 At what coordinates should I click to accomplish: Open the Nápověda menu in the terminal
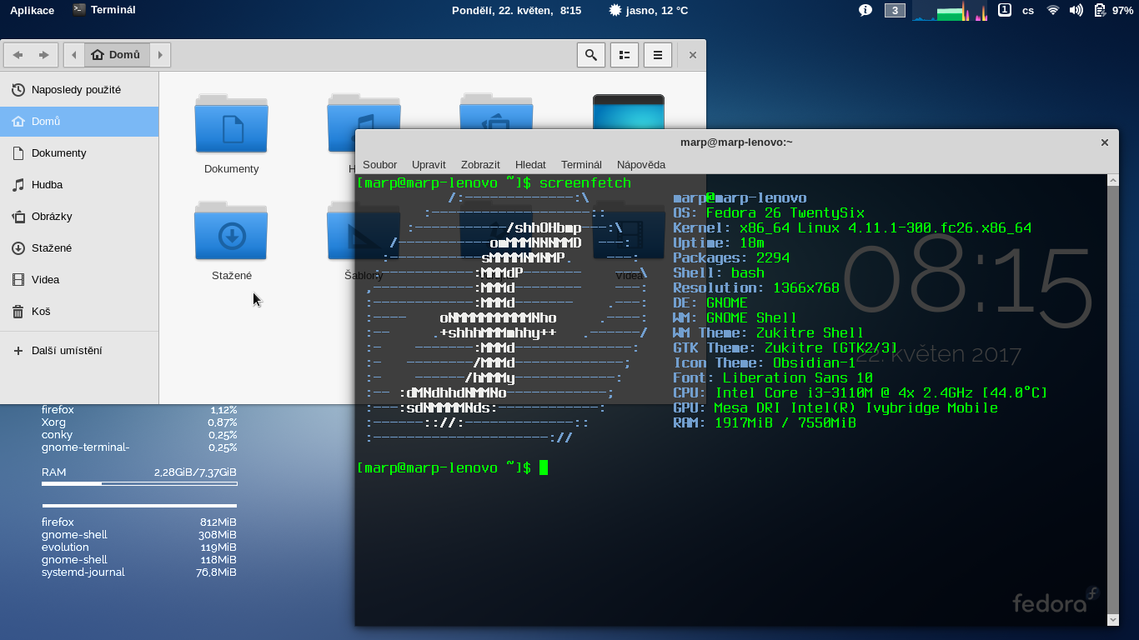641,164
